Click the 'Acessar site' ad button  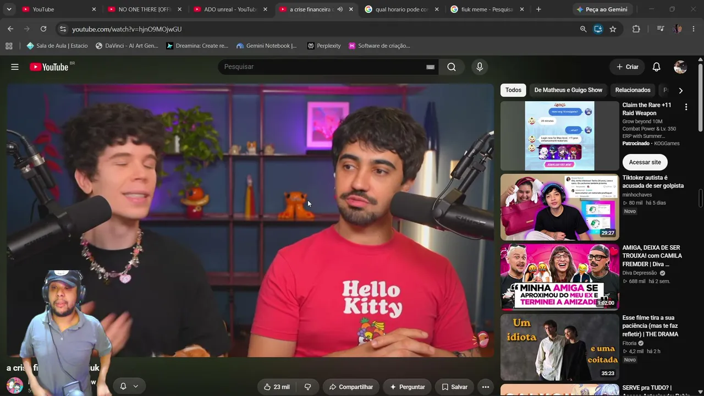[645, 162]
